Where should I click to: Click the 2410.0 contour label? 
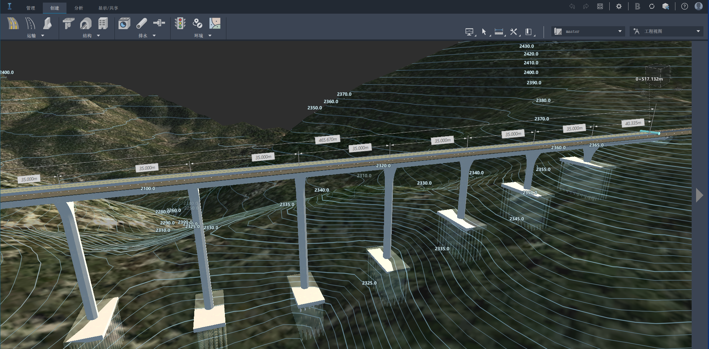coord(531,63)
